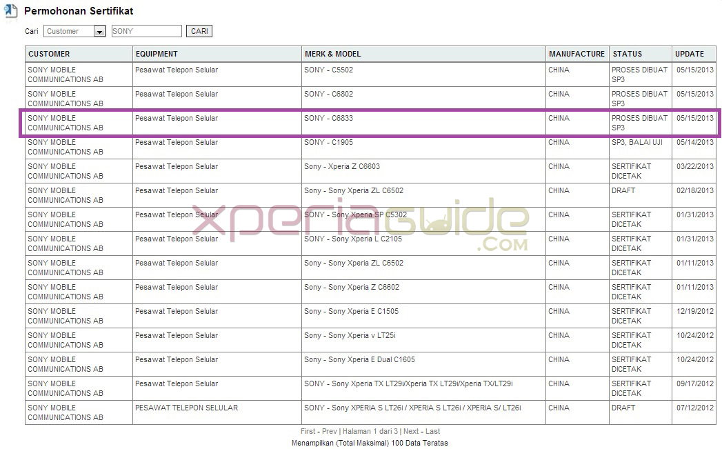Viewport: 722px width, 449px height.
Task: Click the 12/19/2012 update date
Action: [x=695, y=311]
